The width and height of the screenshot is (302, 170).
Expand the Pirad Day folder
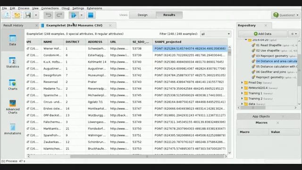pos(242,83)
